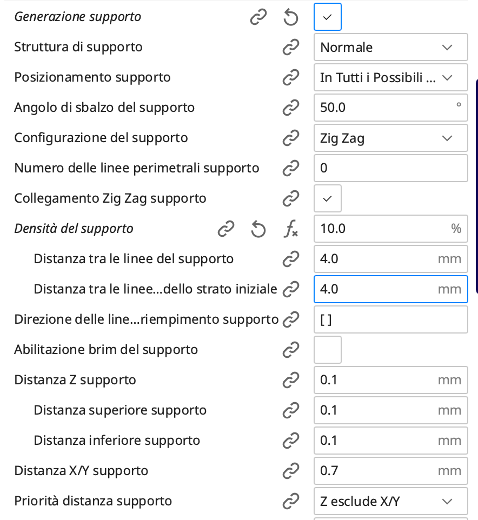Viewport: 478px width, 520px height.
Task: Enable Abilitazione brim del supporto checkbox
Action: 327,350
